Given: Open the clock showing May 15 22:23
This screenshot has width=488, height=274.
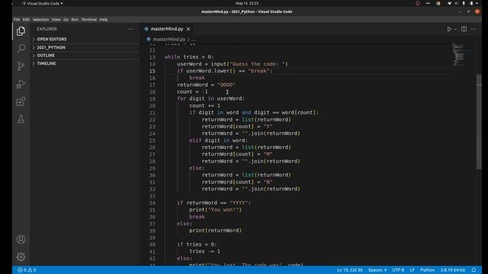Looking at the screenshot, I should pos(247,3).
